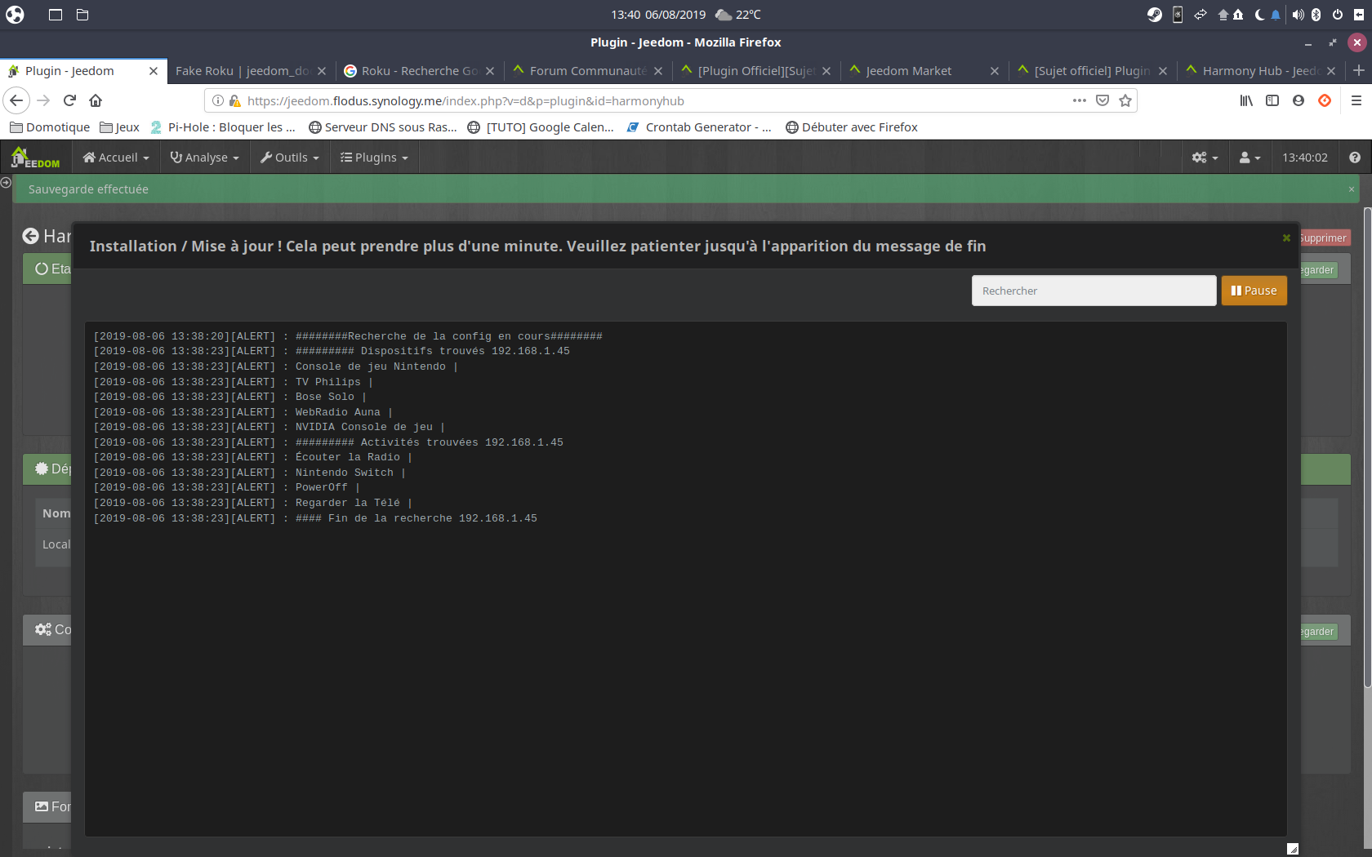This screenshot has width=1372, height=857.
Task: Open the [TUTO] Google Calen... bookmark
Action: [541, 127]
